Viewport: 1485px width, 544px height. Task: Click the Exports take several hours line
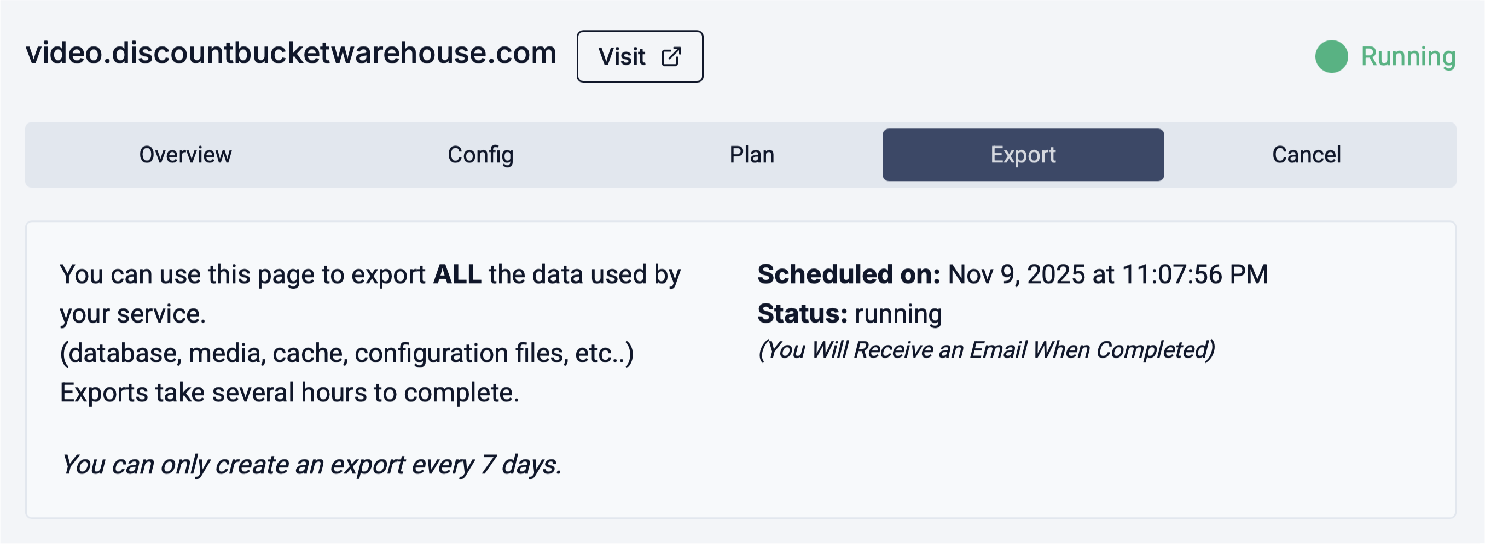coord(289,393)
